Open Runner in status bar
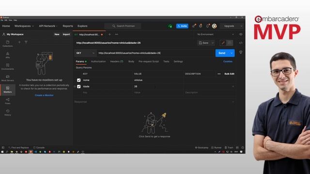This screenshot has height=174, width=310. [x=217, y=147]
